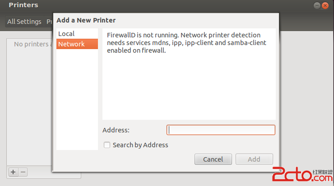Click empty space below Network in the list
Screen dimensions: 334x186
(77, 100)
